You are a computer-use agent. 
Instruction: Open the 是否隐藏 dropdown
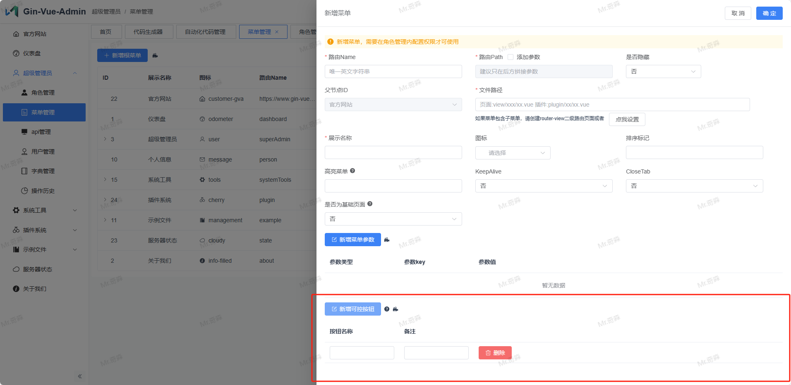(663, 71)
